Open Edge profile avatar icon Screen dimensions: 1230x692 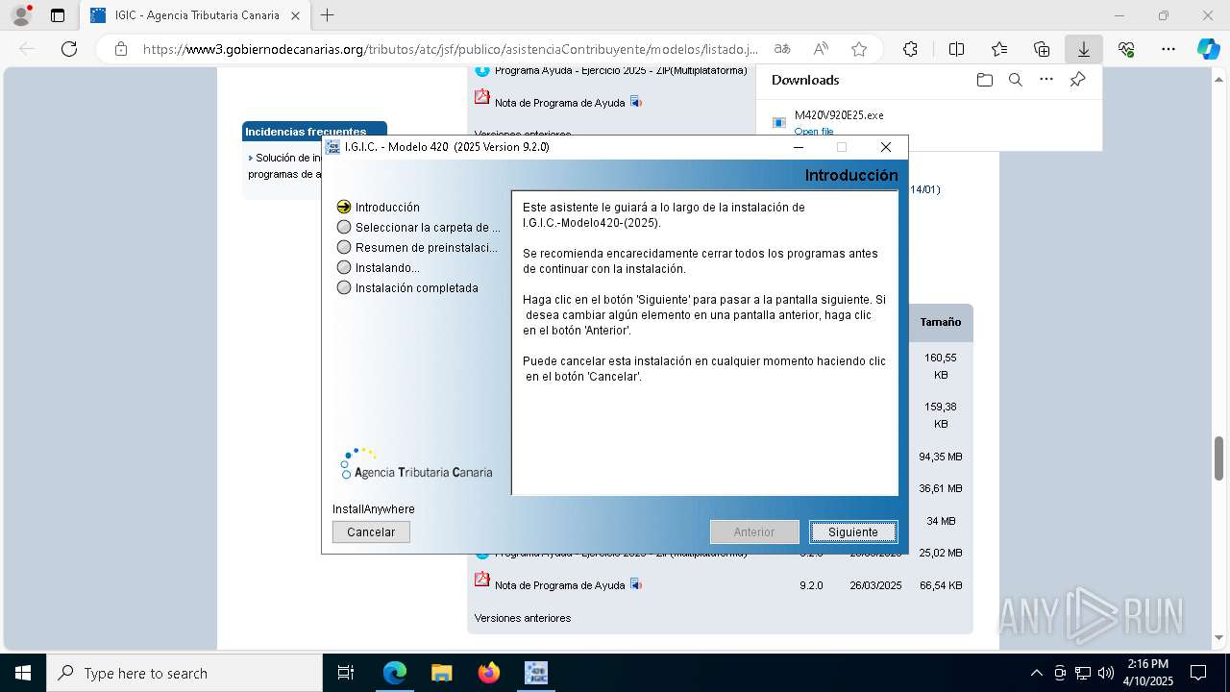pyautogui.click(x=21, y=15)
